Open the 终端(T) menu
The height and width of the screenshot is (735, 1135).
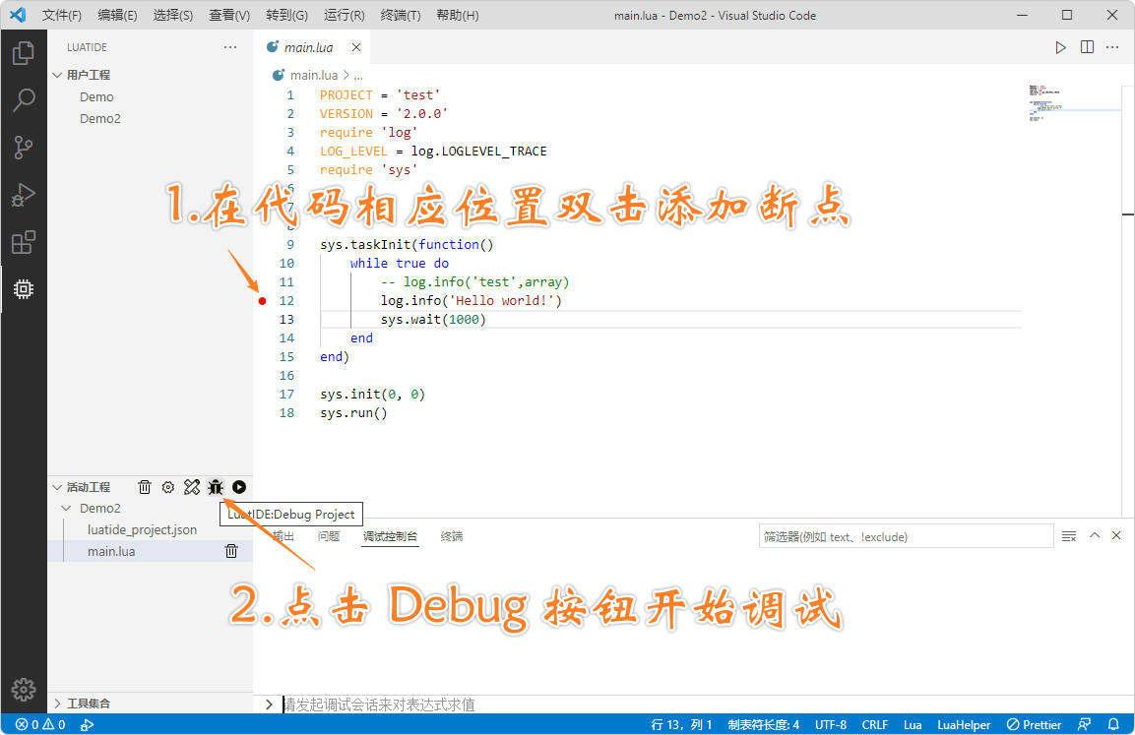tap(401, 15)
